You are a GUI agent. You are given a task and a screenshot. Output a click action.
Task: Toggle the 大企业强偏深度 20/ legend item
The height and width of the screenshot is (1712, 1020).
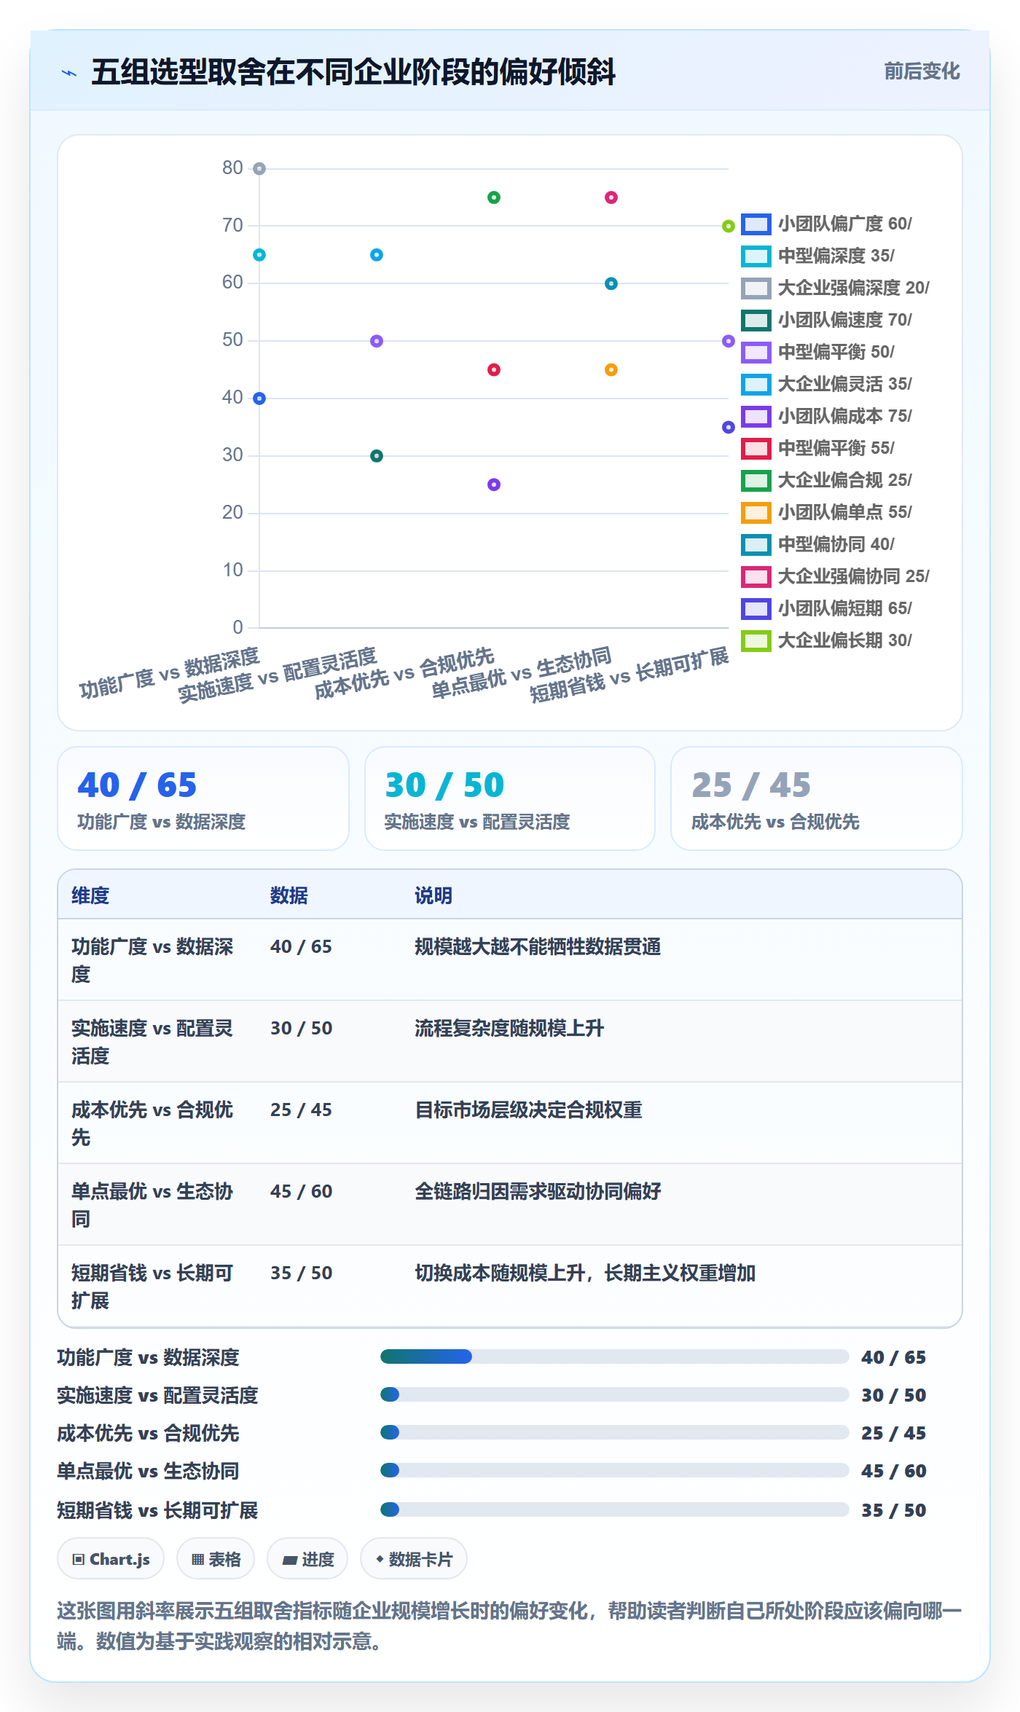[835, 288]
